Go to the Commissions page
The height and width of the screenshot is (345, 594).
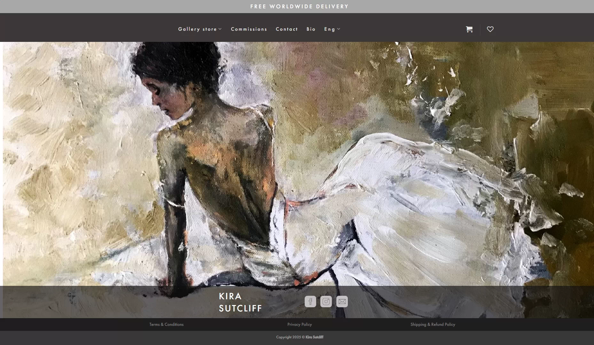(x=249, y=29)
